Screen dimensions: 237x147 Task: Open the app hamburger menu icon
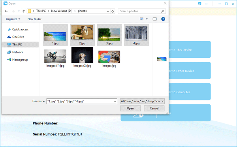click(206, 4)
